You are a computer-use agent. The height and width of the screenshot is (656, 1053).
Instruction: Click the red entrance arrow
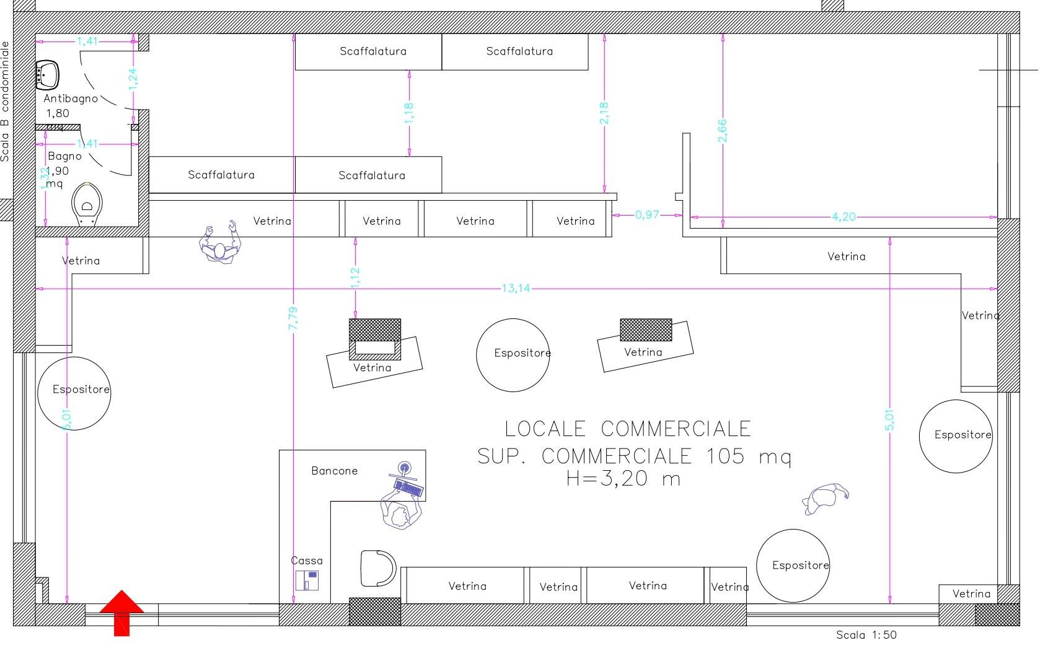[121, 611]
